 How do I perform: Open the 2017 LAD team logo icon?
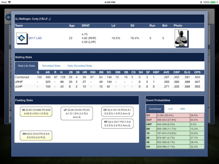[x=22, y=38]
